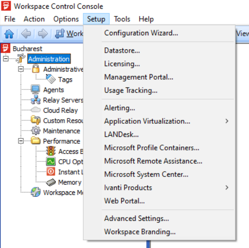Image resolution: width=249 pixels, height=248 pixels.
Task: Click the Workspace Control Console title icon
Action: click(x=6, y=6)
